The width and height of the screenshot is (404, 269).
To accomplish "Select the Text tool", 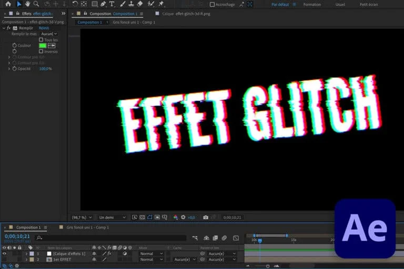I will click(x=112, y=4).
